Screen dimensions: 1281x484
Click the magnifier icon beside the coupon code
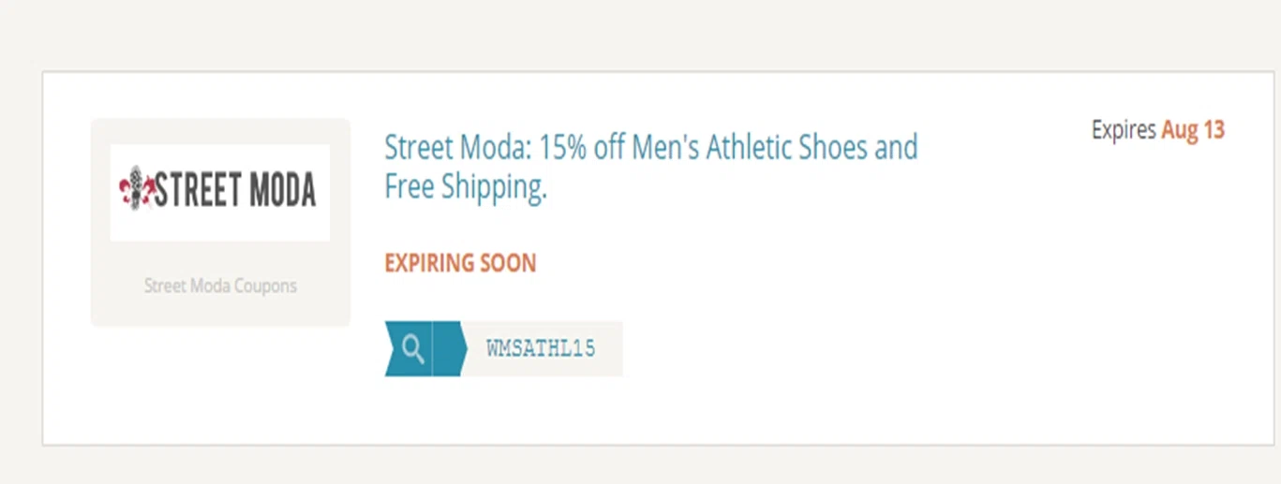click(412, 349)
